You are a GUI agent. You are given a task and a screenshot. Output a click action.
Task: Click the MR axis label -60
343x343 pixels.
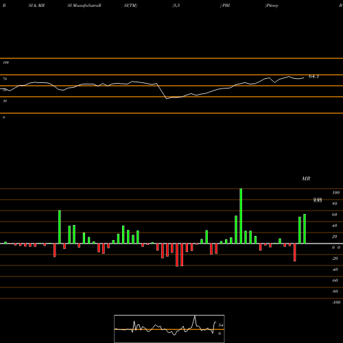coord(335,281)
